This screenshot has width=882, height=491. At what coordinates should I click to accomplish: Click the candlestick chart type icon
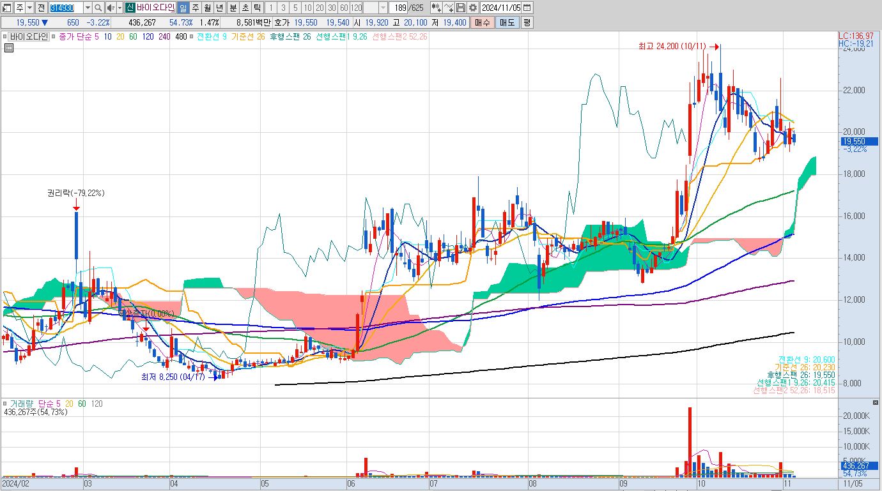(x=437, y=8)
